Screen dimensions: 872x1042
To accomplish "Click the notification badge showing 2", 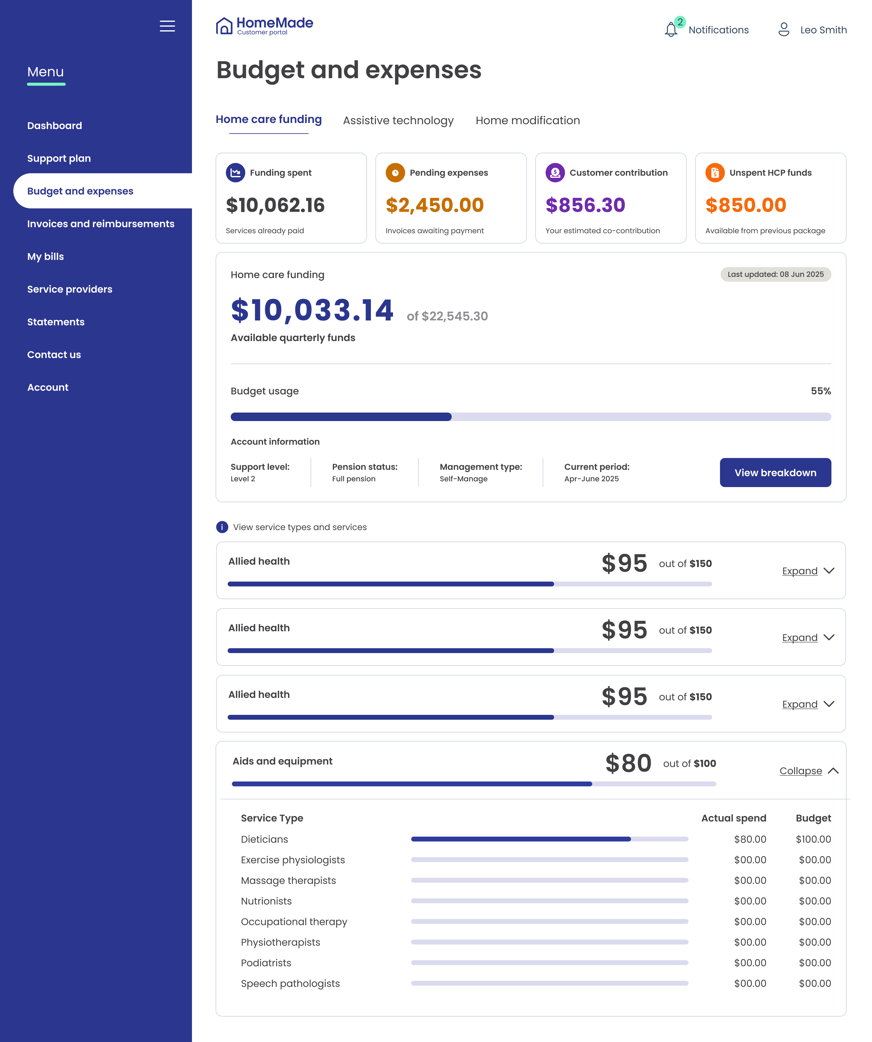I will (x=680, y=22).
